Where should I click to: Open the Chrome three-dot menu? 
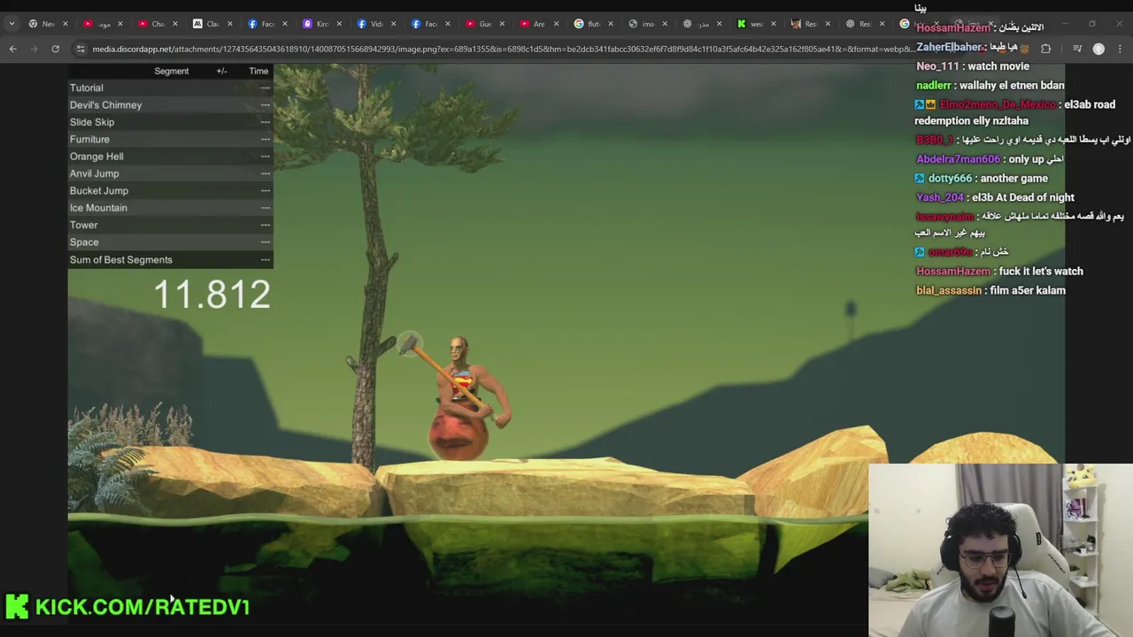click(x=1121, y=50)
